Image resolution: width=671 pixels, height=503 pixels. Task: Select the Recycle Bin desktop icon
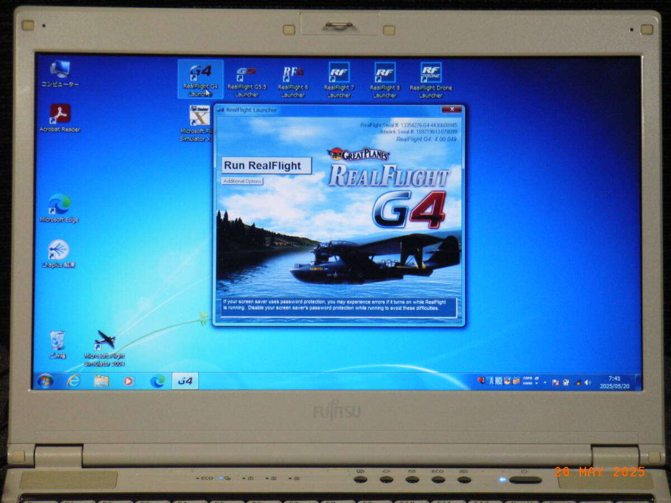pos(57,344)
